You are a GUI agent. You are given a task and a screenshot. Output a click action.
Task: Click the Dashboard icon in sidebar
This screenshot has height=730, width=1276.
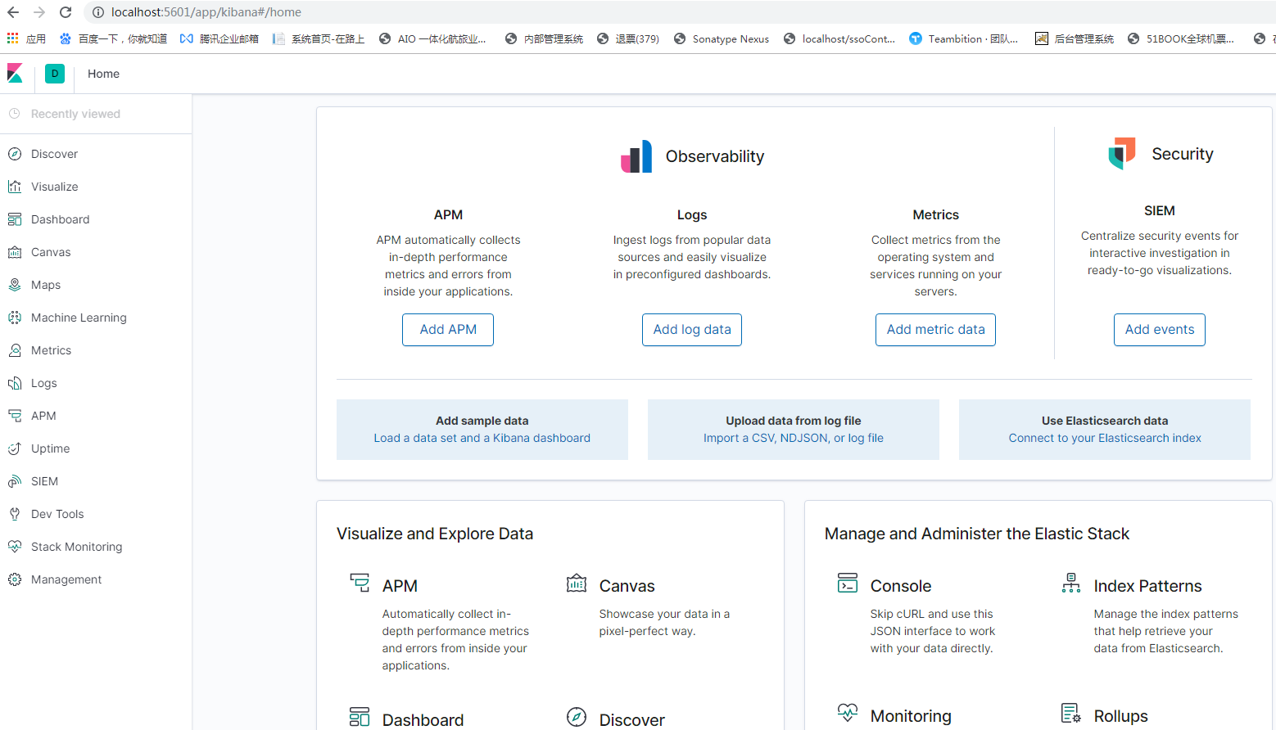pos(15,219)
